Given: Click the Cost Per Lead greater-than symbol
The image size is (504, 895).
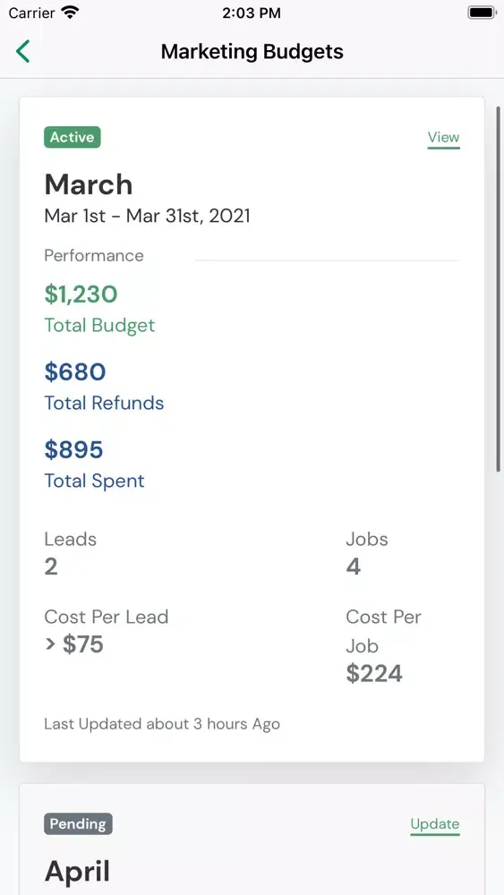Looking at the screenshot, I should coord(50,644).
